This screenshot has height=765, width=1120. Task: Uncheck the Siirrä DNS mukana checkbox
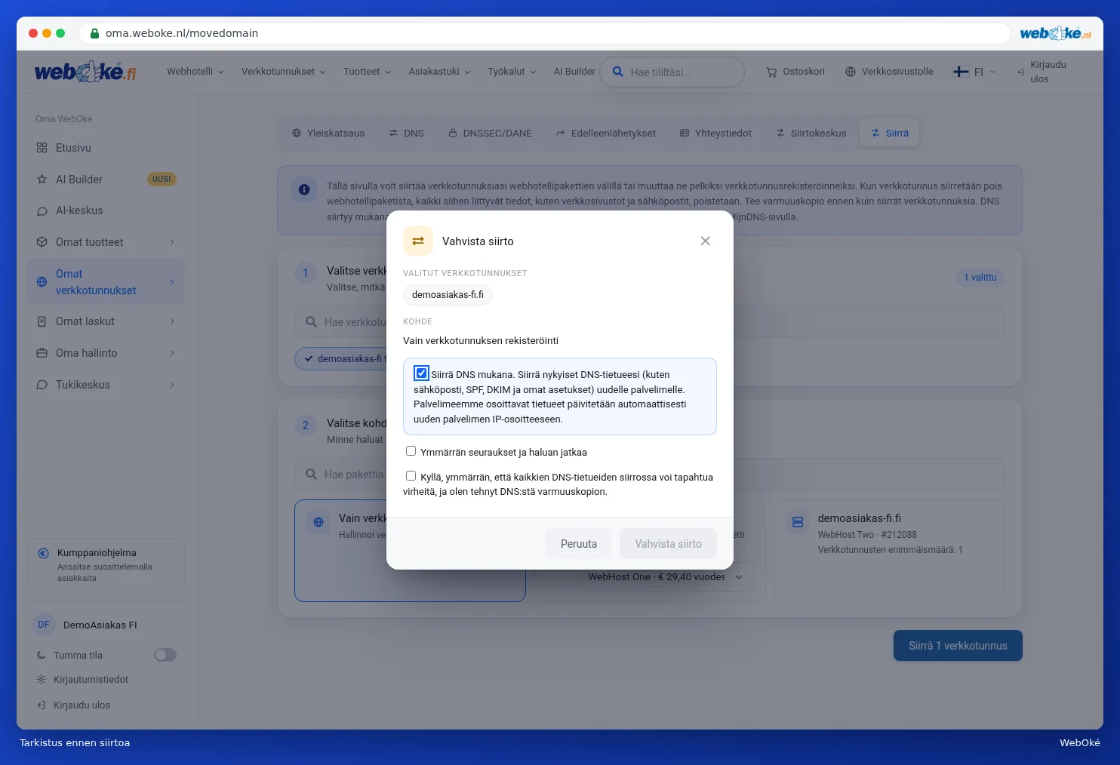(421, 373)
